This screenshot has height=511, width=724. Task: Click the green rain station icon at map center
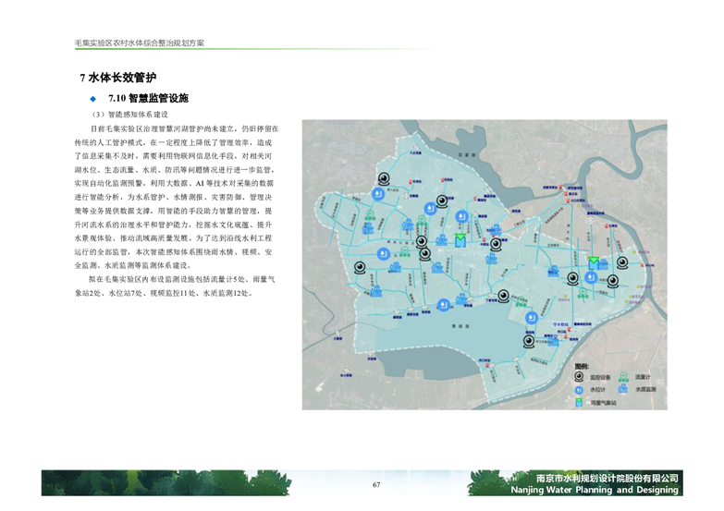click(x=460, y=240)
